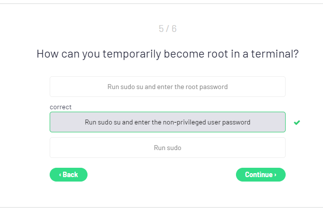Click the 'correct' label above the answer
This screenshot has width=323, height=215.
(60, 107)
